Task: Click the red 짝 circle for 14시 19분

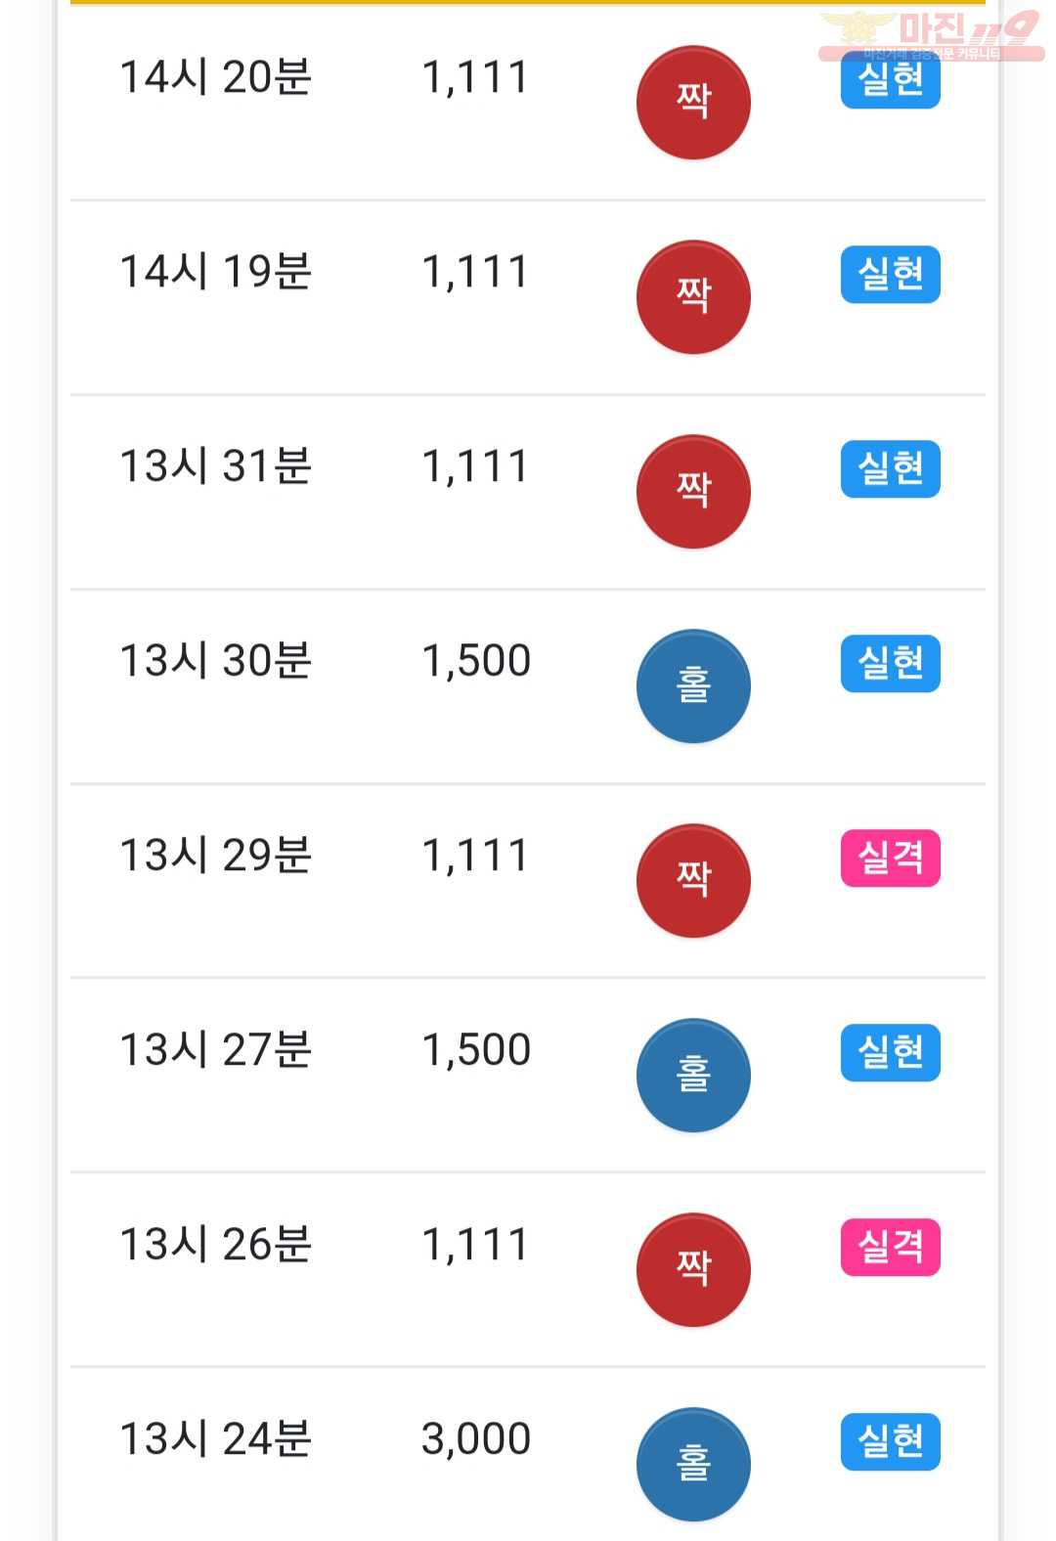Action: 693,296
